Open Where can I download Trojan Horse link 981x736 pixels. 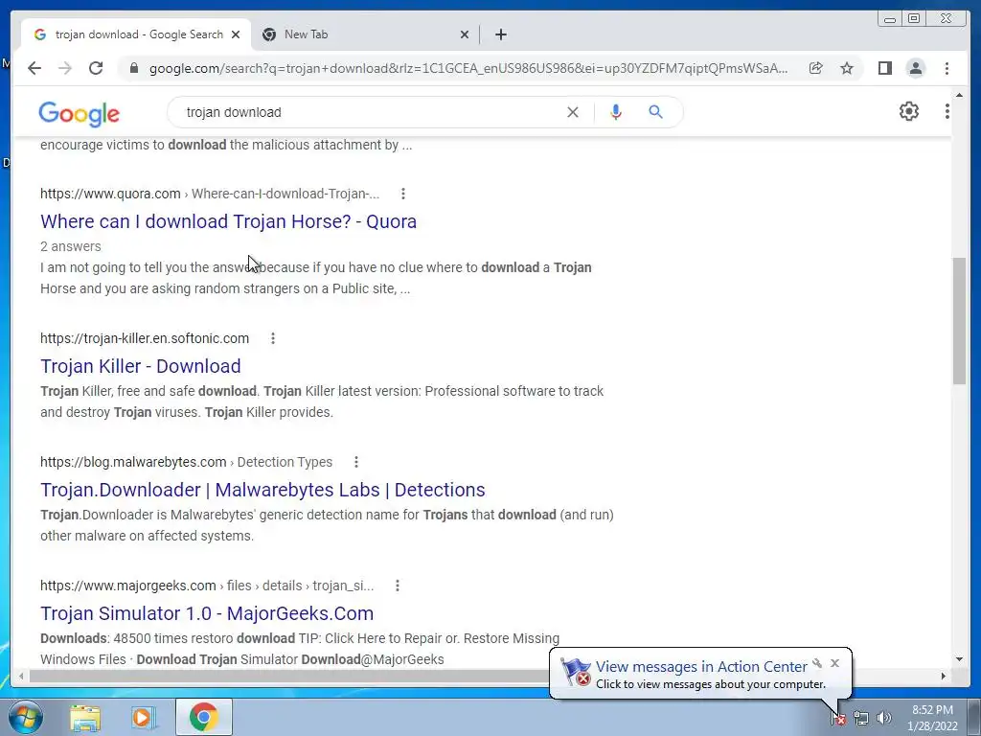tap(228, 221)
